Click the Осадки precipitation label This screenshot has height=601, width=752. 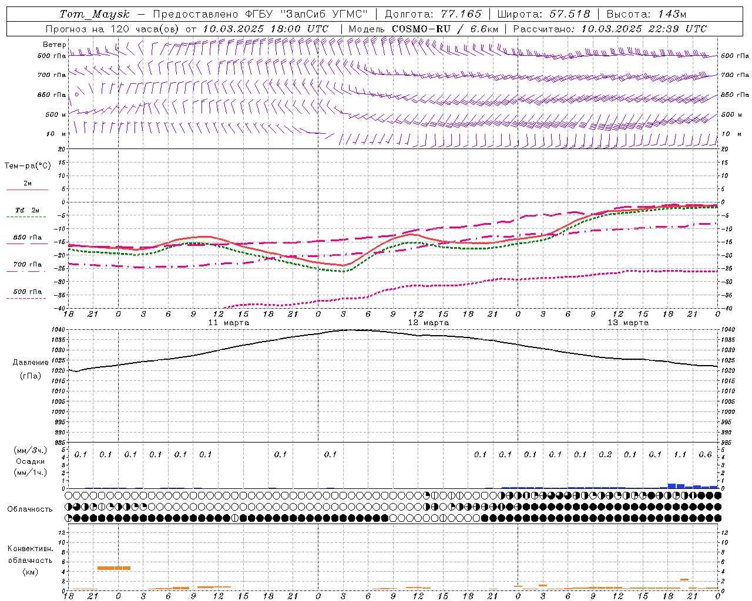click(x=31, y=461)
